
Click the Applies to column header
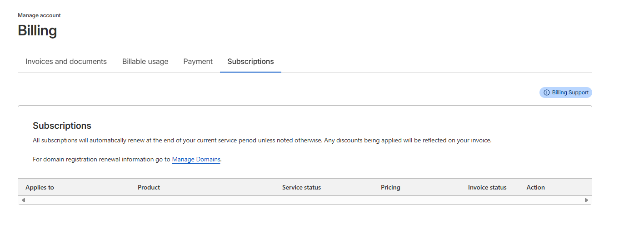(x=40, y=187)
